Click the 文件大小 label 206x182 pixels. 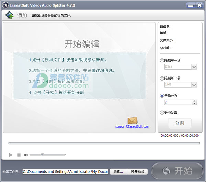[167, 40]
